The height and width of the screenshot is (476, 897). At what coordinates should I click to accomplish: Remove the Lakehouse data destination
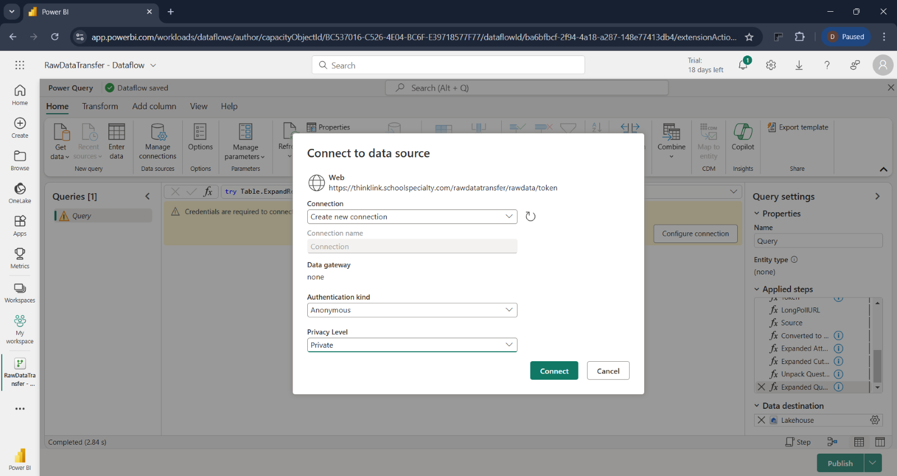tap(761, 420)
